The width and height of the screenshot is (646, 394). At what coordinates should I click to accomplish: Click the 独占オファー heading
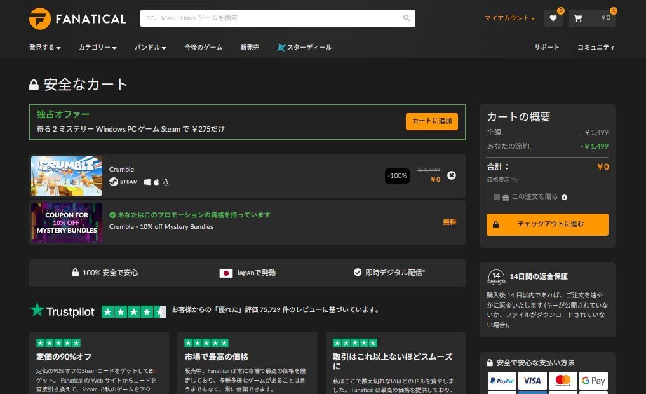point(63,114)
